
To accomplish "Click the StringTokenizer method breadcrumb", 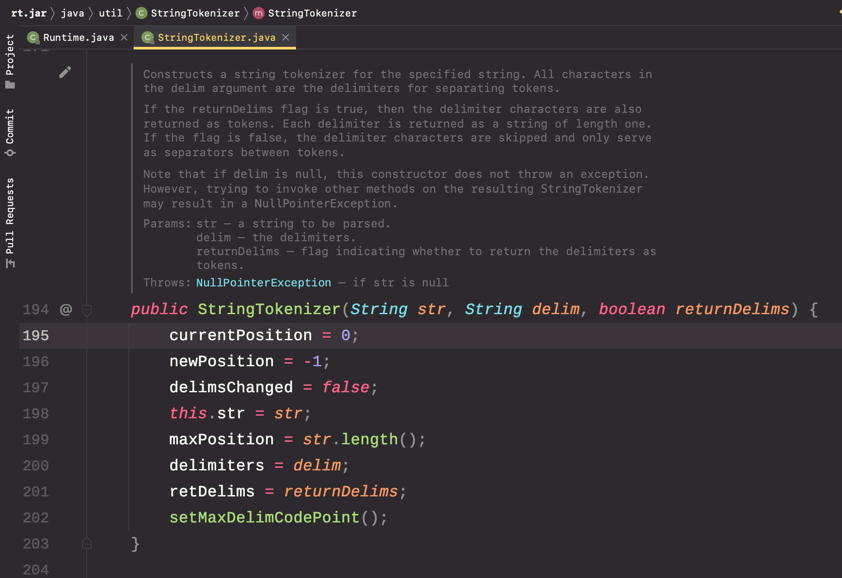I will pyautogui.click(x=312, y=13).
